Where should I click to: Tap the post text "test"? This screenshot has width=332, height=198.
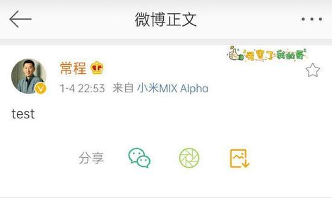23,114
